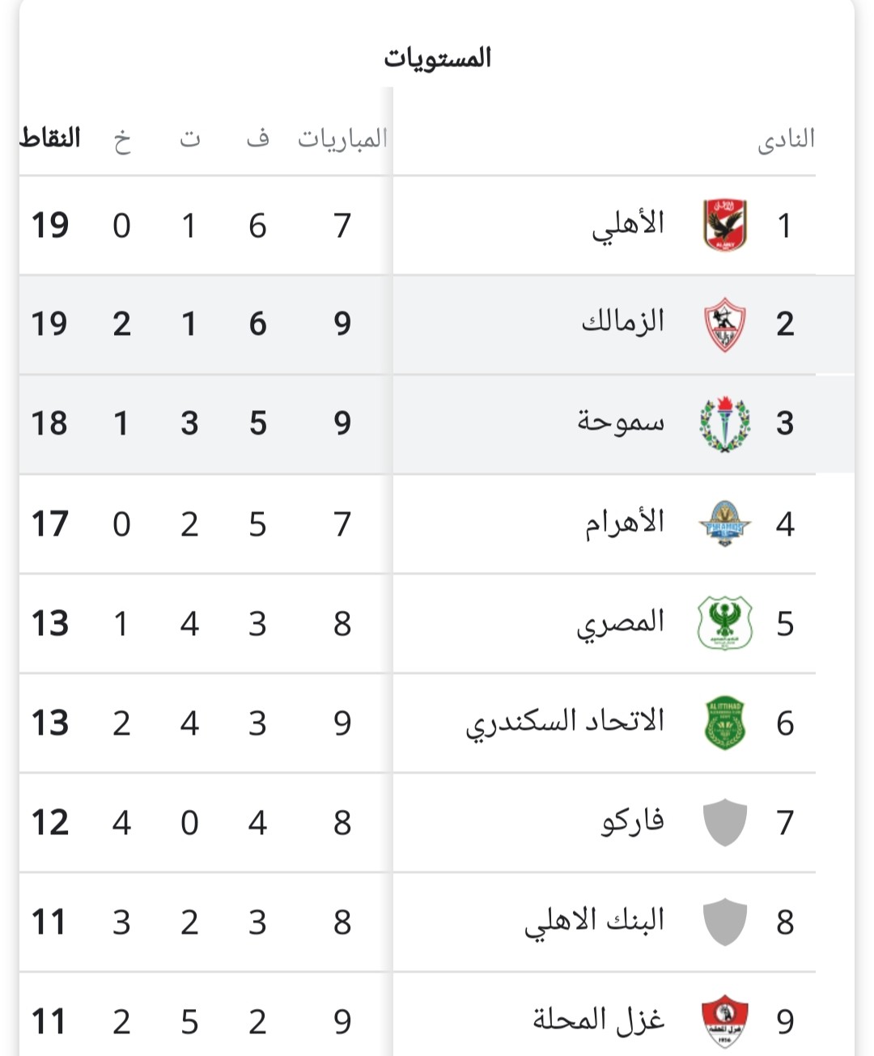Click the Pyramids club logo
The height and width of the screenshot is (1056, 874).
724,524
